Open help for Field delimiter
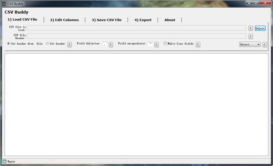The image size is (273, 166). [111, 45]
